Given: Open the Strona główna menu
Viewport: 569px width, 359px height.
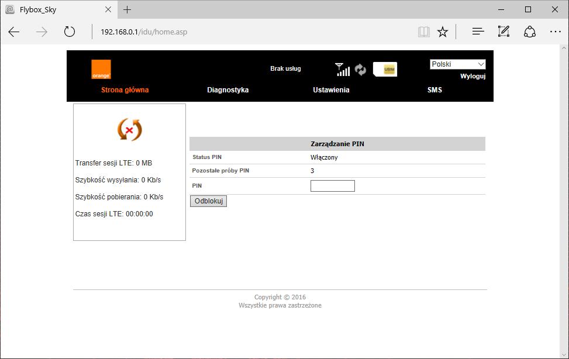Looking at the screenshot, I should [x=125, y=90].
